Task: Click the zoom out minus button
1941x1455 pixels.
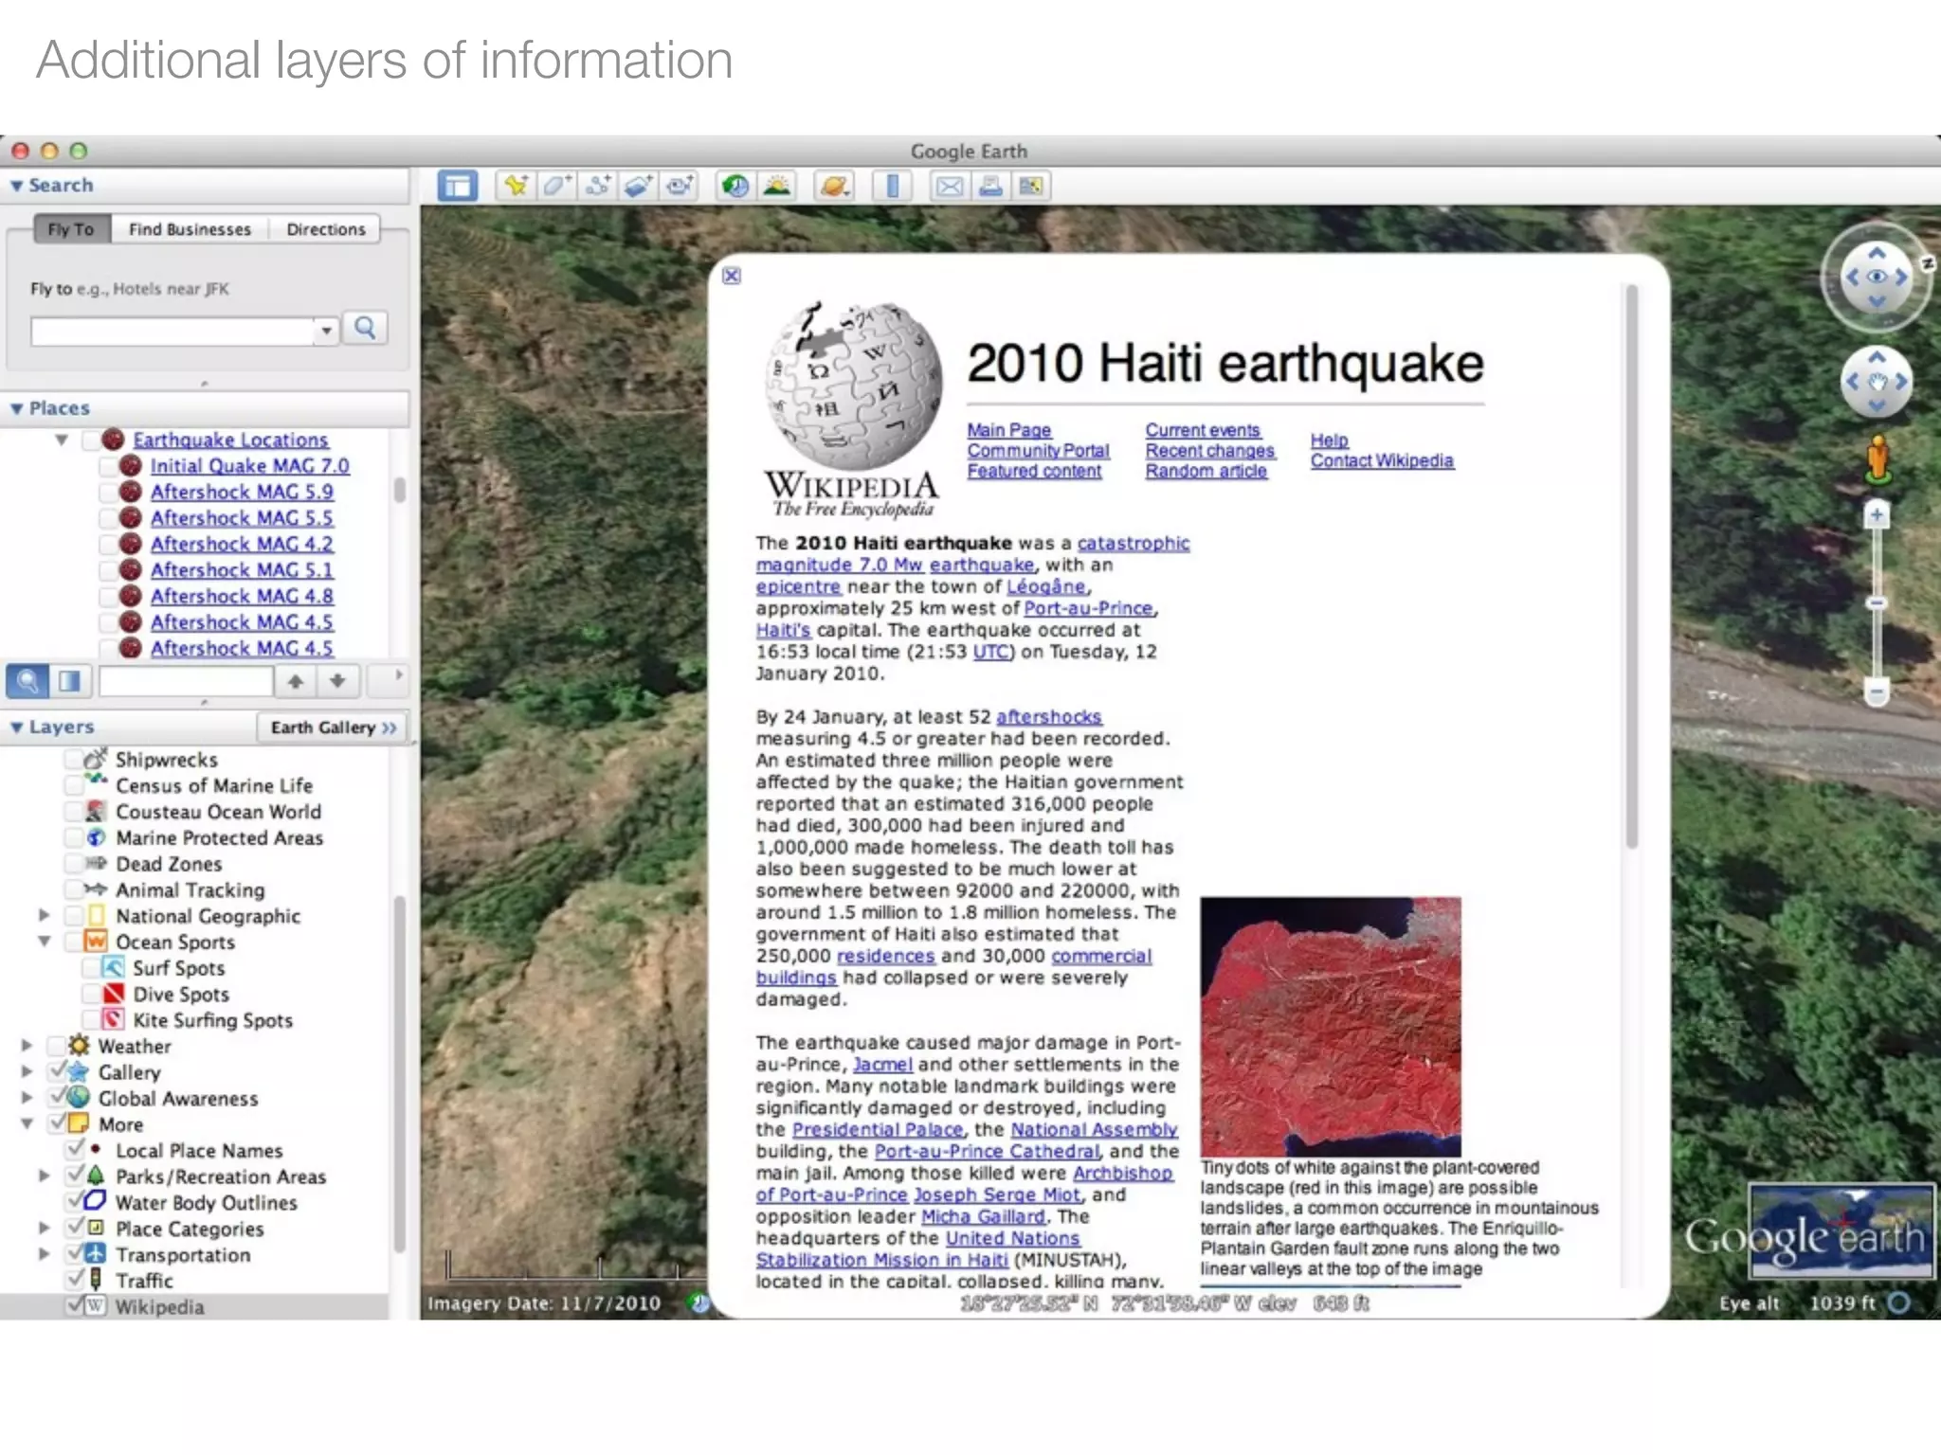Action: (x=1877, y=692)
